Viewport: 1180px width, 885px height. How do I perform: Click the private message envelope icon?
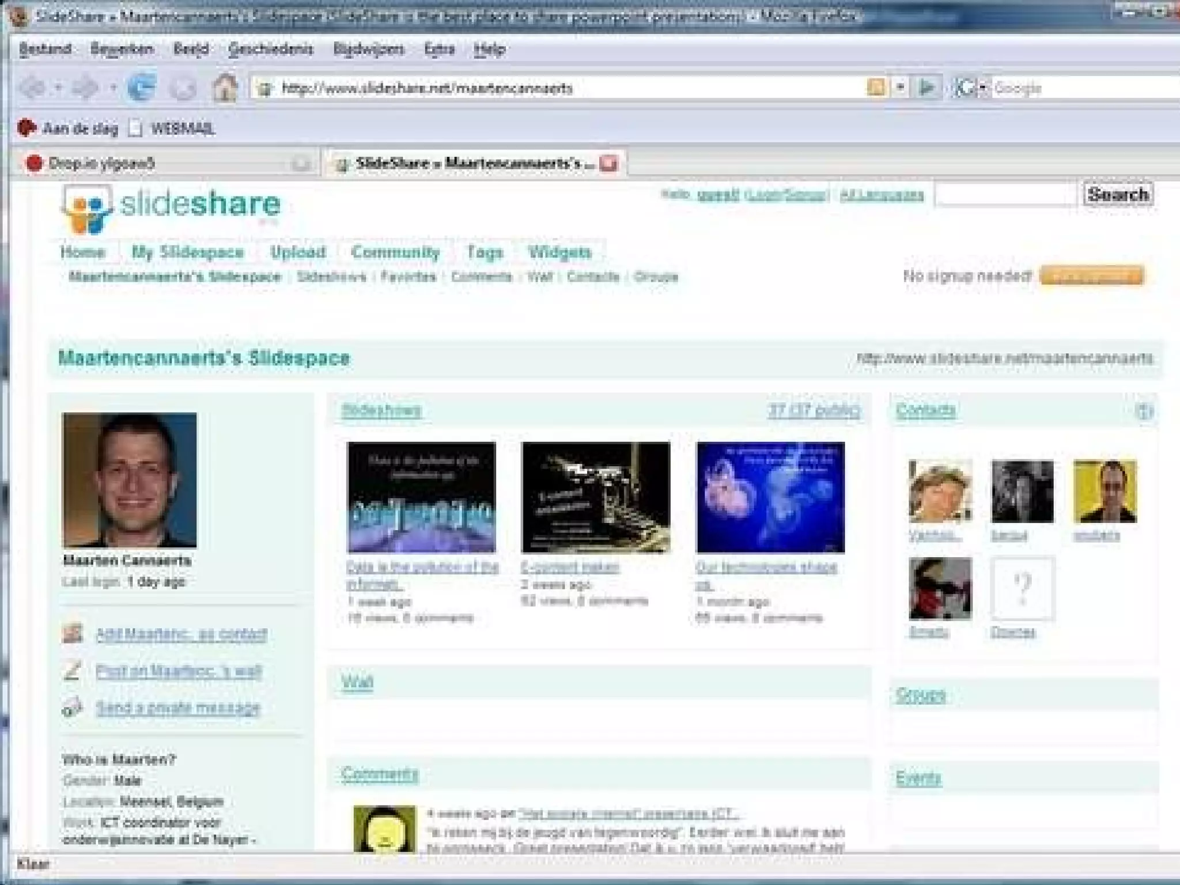73,707
